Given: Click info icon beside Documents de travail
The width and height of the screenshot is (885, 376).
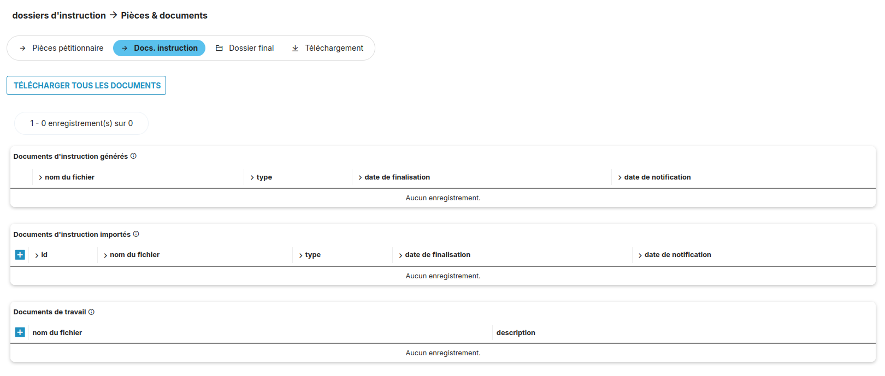Looking at the screenshot, I should 91,312.
